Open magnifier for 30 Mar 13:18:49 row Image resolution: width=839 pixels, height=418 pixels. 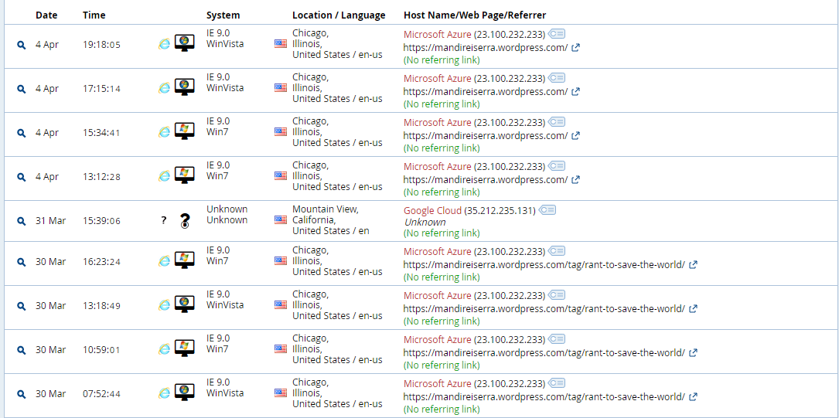pos(22,306)
